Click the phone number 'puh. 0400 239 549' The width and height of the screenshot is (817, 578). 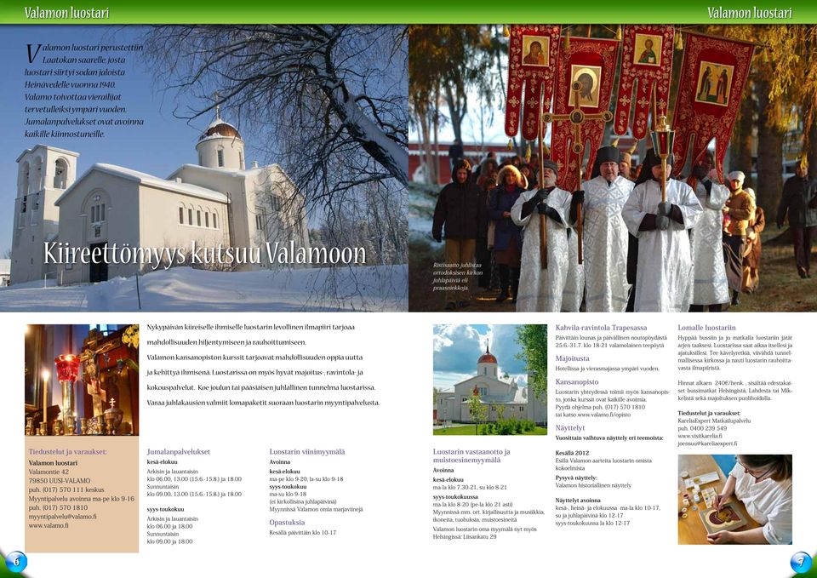click(702, 428)
